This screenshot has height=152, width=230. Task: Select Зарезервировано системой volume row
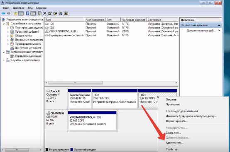(112, 35)
